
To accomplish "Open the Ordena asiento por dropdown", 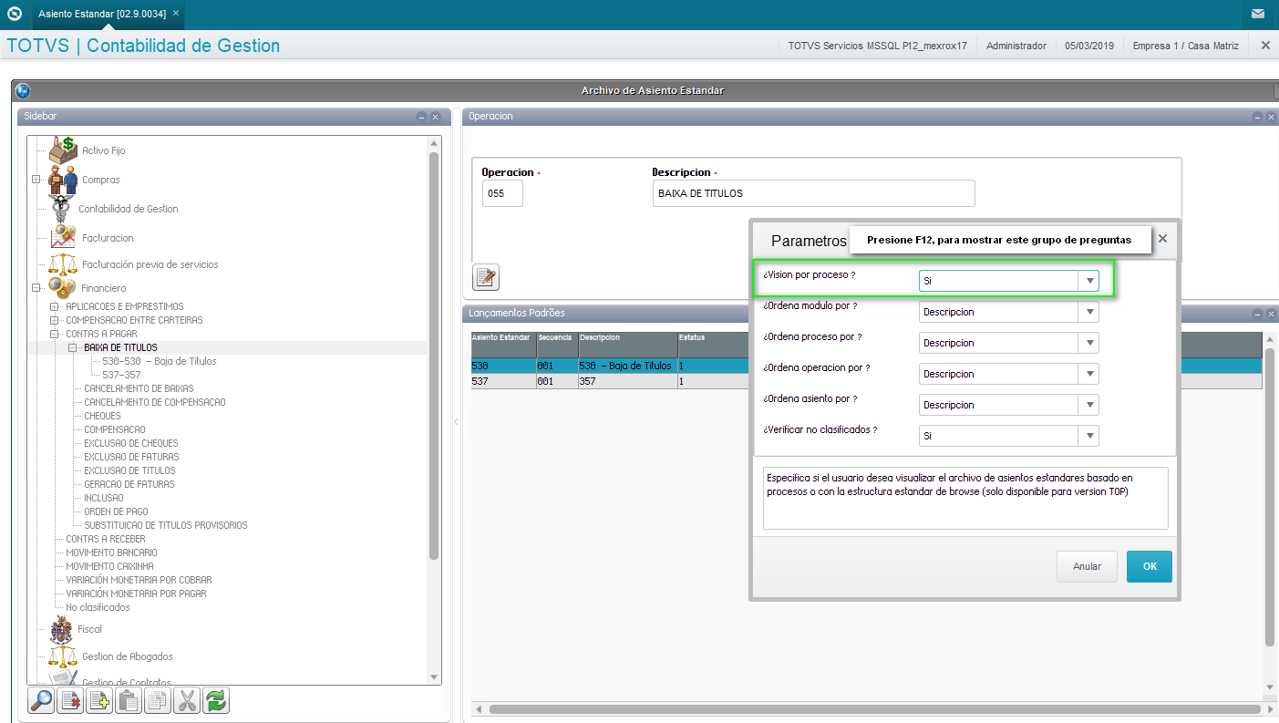I will point(1089,405).
